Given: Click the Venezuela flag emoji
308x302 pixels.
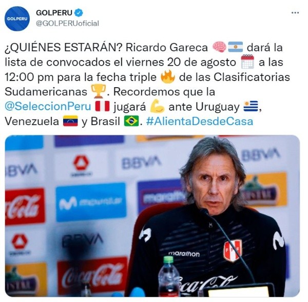Looking at the screenshot, I should coord(70,121).
